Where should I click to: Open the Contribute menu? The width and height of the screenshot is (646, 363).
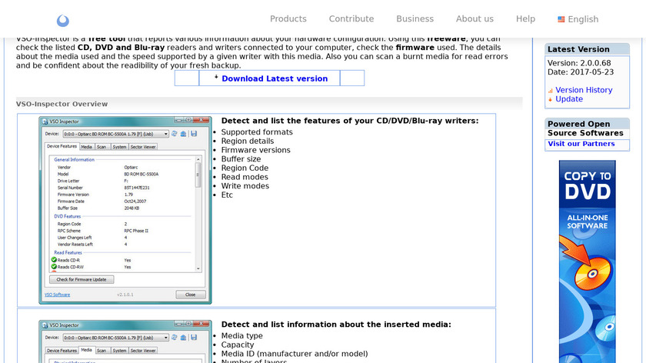coord(351,19)
